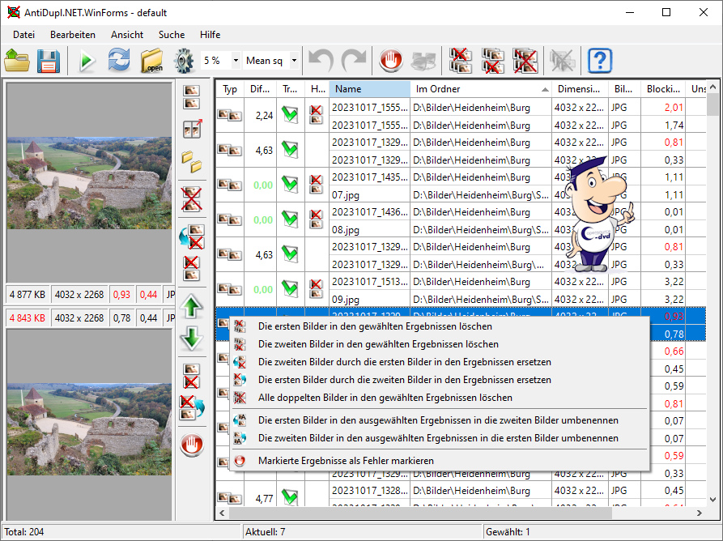Image resolution: width=723 pixels, height=541 pixels.
Task: Select 'Alle doppelten Bilder in den gewählten Ergebnissen löschen'
Action: [x=385, y=398]
